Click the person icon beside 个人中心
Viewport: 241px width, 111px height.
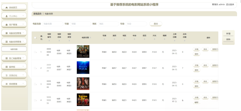pos(6,16)
